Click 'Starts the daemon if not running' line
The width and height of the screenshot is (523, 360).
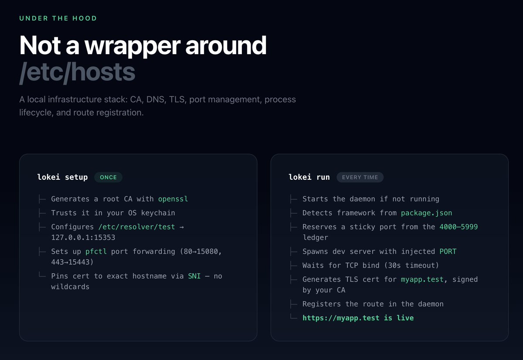click(371, 199)
